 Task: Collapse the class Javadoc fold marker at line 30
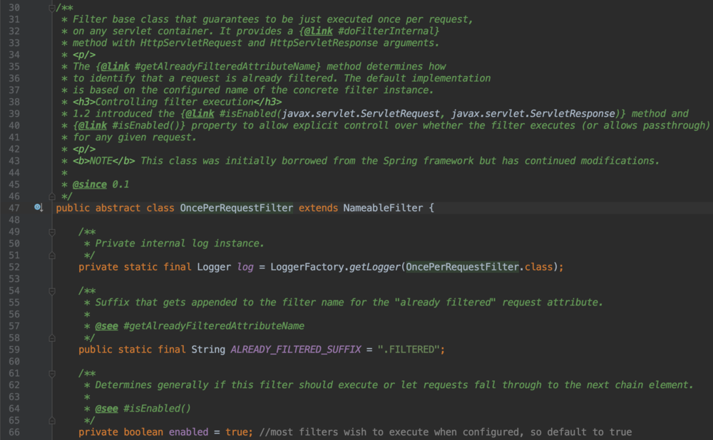(x=52, y=8)
